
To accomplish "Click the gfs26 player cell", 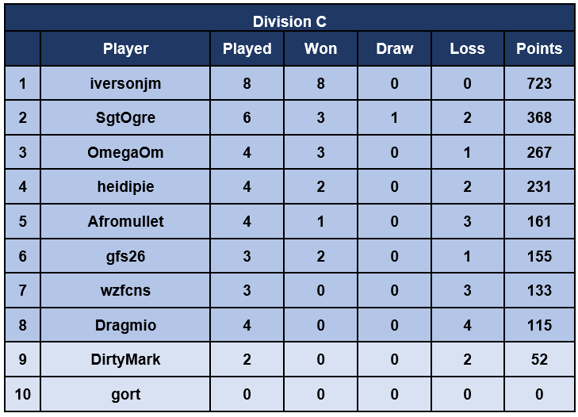I will click(x=125, y=256).
